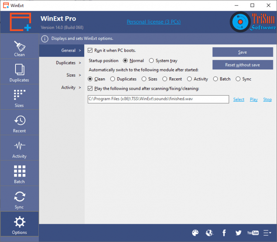277x242 pixels.
Task: Toggle 'Play the following sound' checkbox
Action: tap(90, 88)
